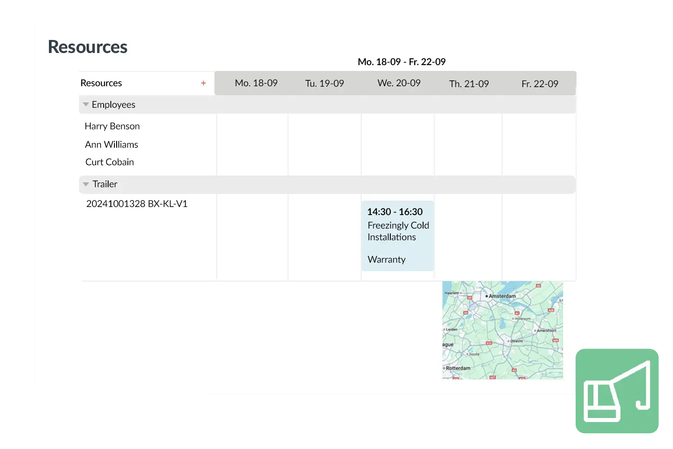Click the Resources column header label
Image resolution: width=673 pixels, height=449 pixels.
tap(101, 83)
